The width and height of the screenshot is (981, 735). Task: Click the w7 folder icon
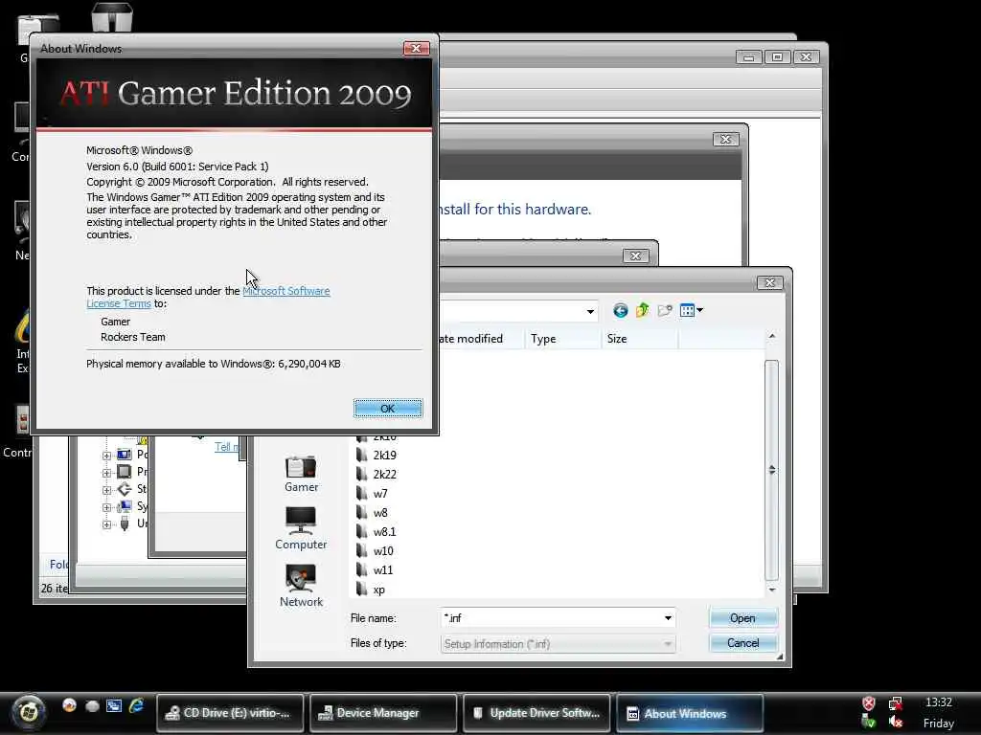click(361, 494)
